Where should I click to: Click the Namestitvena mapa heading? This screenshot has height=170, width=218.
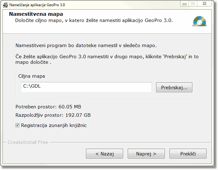(x=36, y=14)
